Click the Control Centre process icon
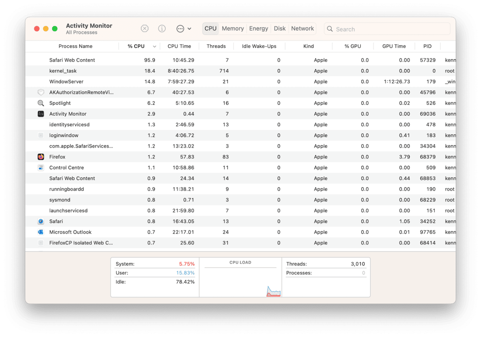481x337 pixels. 41,168
